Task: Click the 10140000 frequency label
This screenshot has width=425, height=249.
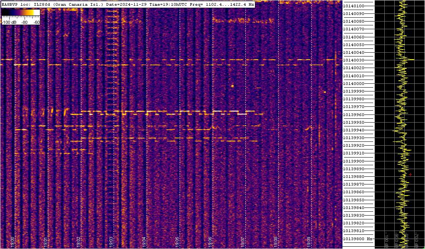Action: [354, 83]
